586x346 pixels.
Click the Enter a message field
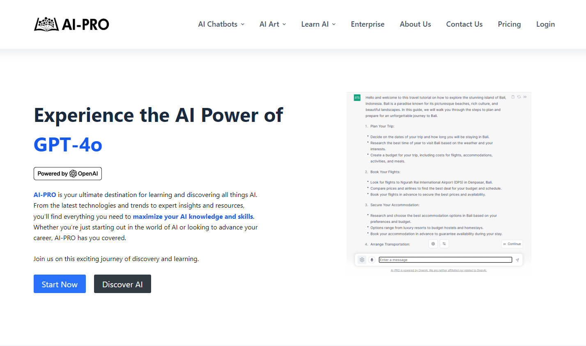click(x=446, y=260)
